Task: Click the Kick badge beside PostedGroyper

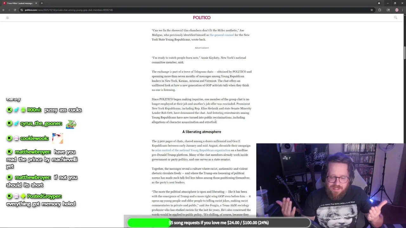Action: pos(9,196)
